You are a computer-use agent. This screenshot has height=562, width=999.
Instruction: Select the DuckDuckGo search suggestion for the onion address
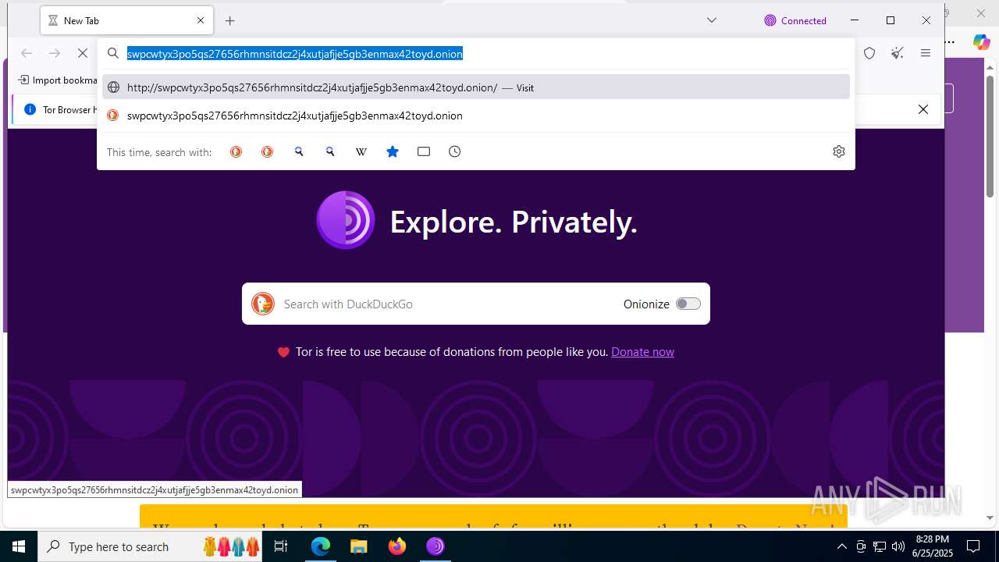(x=476, y=116)
